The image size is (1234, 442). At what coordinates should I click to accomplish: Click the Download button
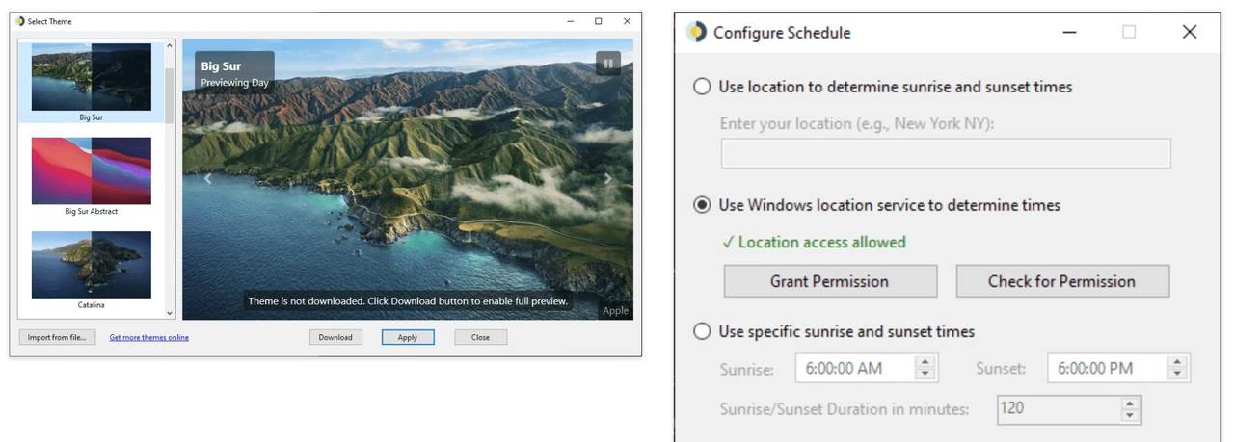[335, 337]
